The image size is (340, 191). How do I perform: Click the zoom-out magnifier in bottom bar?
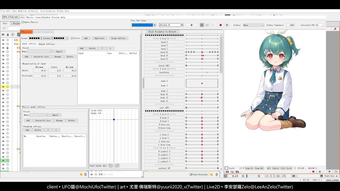click(243, 176)
